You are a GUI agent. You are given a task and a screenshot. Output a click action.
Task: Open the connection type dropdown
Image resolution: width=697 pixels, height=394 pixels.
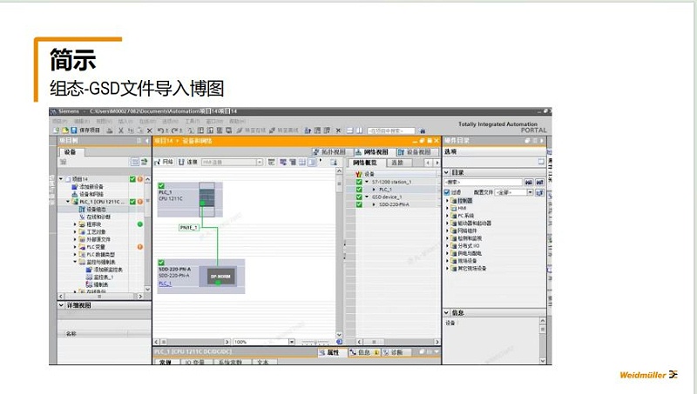pyautogui.click(x=259, y=163)
